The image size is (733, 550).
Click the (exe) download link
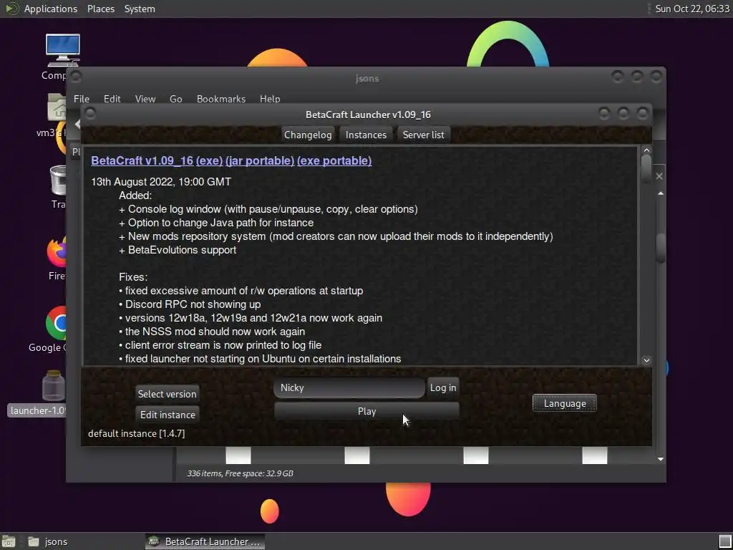coord(210,160)
